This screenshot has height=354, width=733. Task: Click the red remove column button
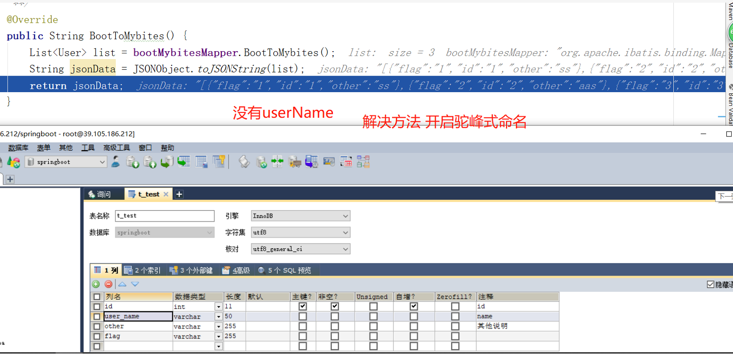tap(108, 284)
